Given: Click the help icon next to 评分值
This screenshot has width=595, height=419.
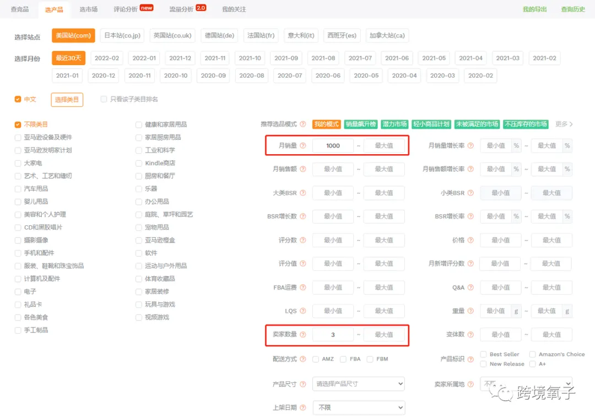Looking at the screenshot, I should [303, 264].
